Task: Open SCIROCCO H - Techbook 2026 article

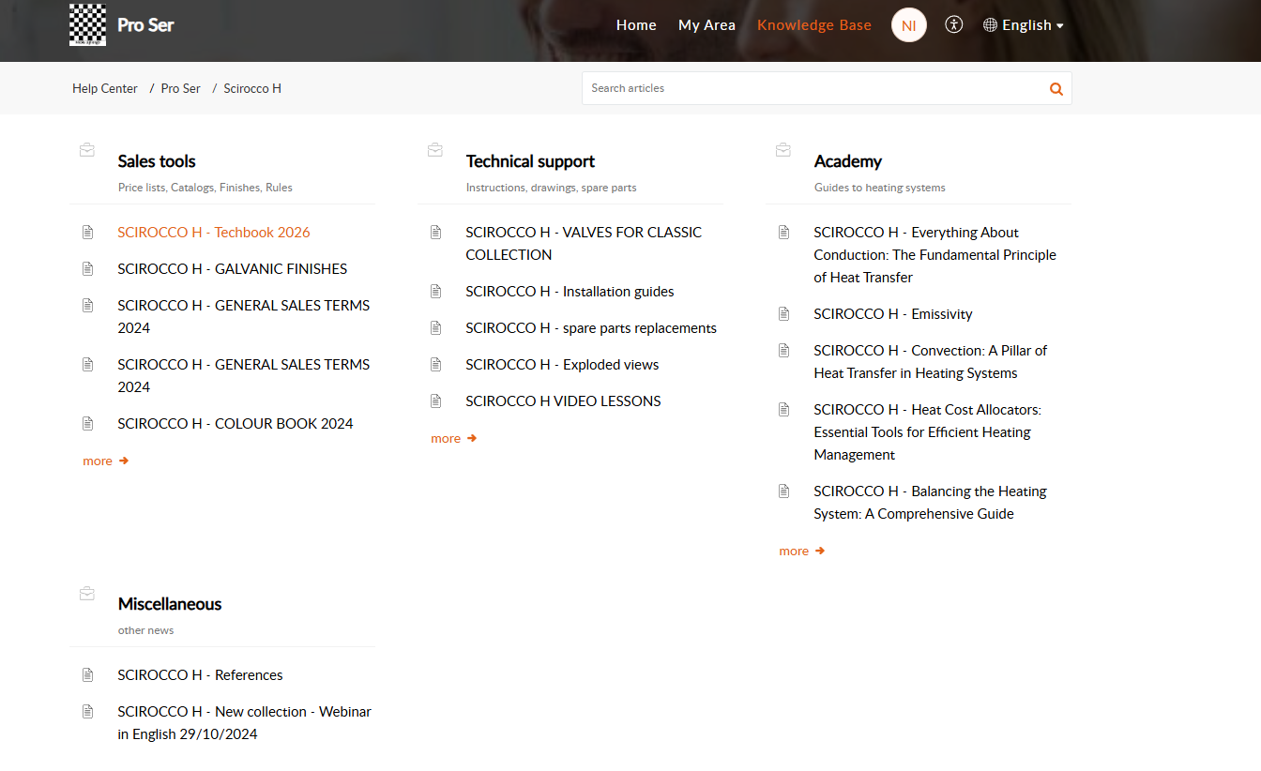Action: pyautogui.click(x=213, y=233)
